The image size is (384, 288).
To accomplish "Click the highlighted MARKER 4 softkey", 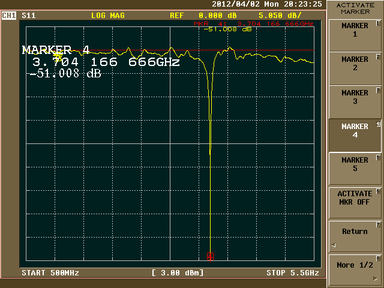I will (x=355, y=131).
